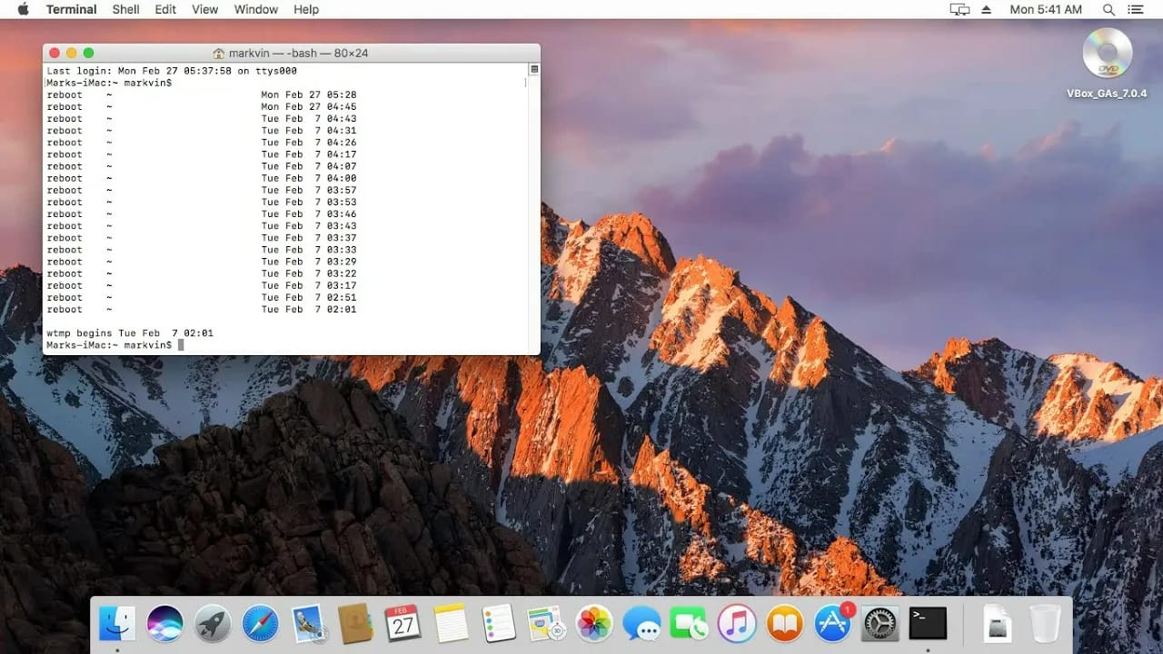Open the Messages app
1163x654 pixels.
point(642,623)
